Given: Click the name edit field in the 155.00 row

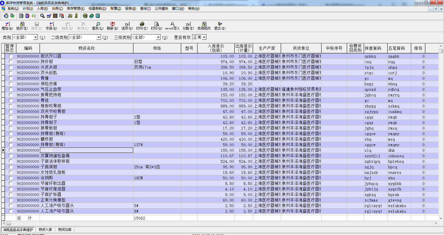Looking at the screenshot, I should pyautogui.click(x=87, y=150).
